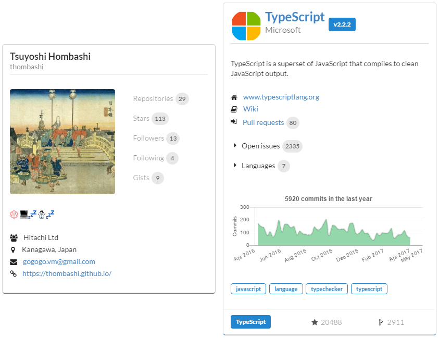This screenshot has height=339, width=439.
Task: Click the Followers label
Action: (x=148, y=139)
